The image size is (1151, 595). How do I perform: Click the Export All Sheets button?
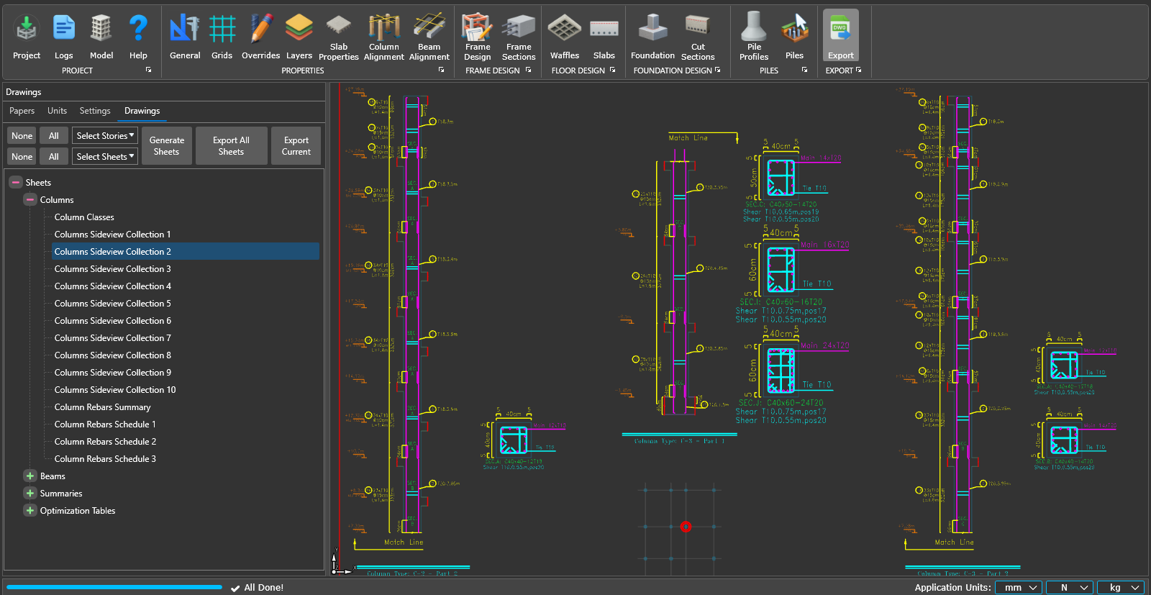click(231, 146)
